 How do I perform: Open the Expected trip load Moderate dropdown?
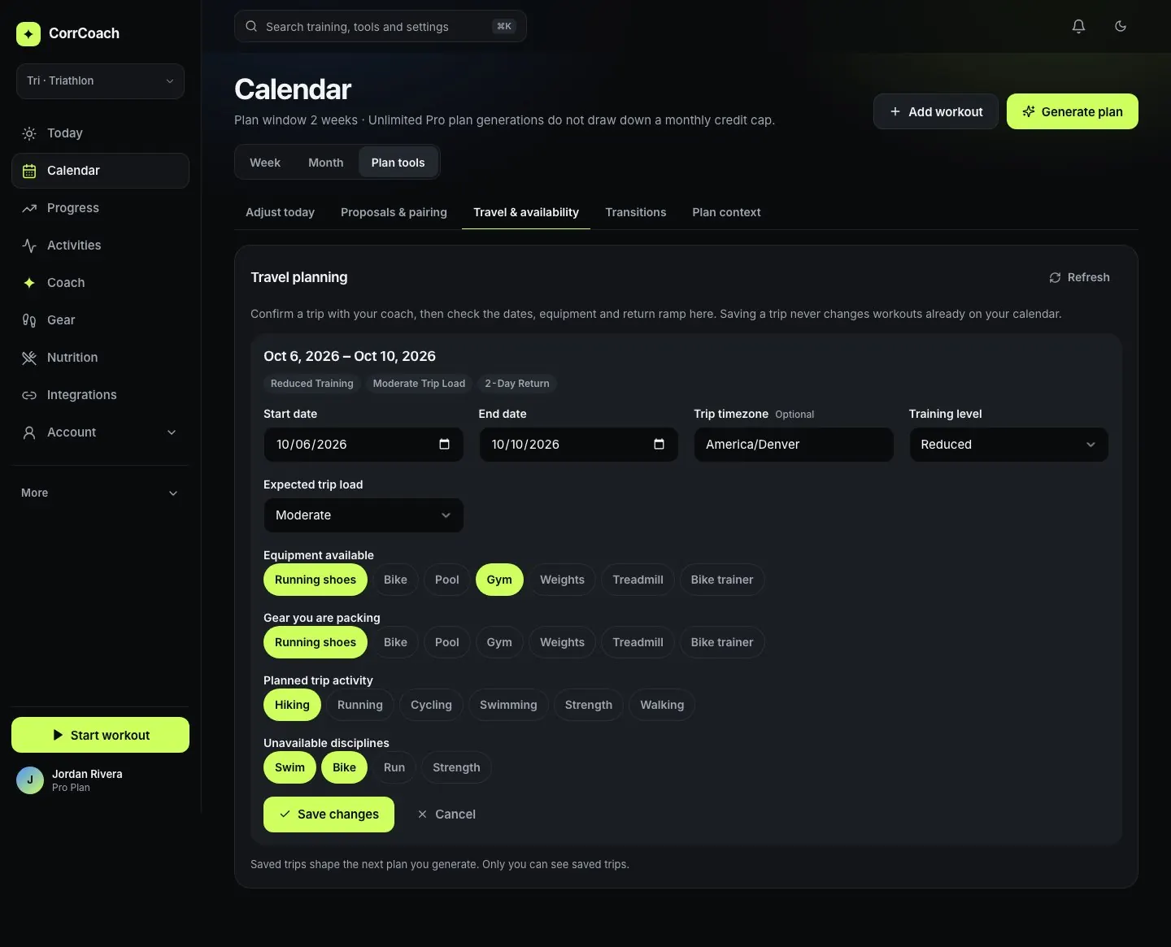(x=363, y=515)
